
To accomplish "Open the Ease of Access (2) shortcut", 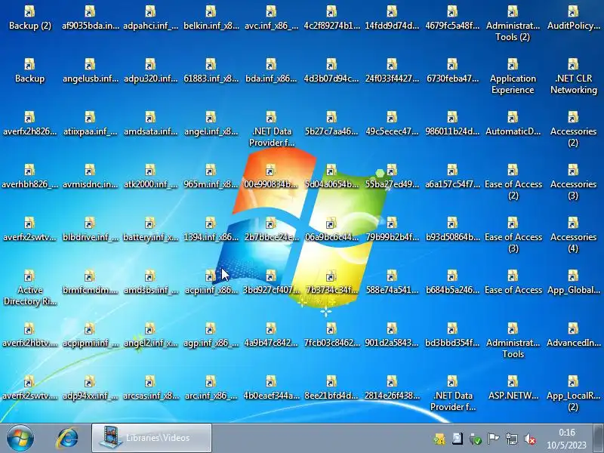I will [x=513, y=182].
